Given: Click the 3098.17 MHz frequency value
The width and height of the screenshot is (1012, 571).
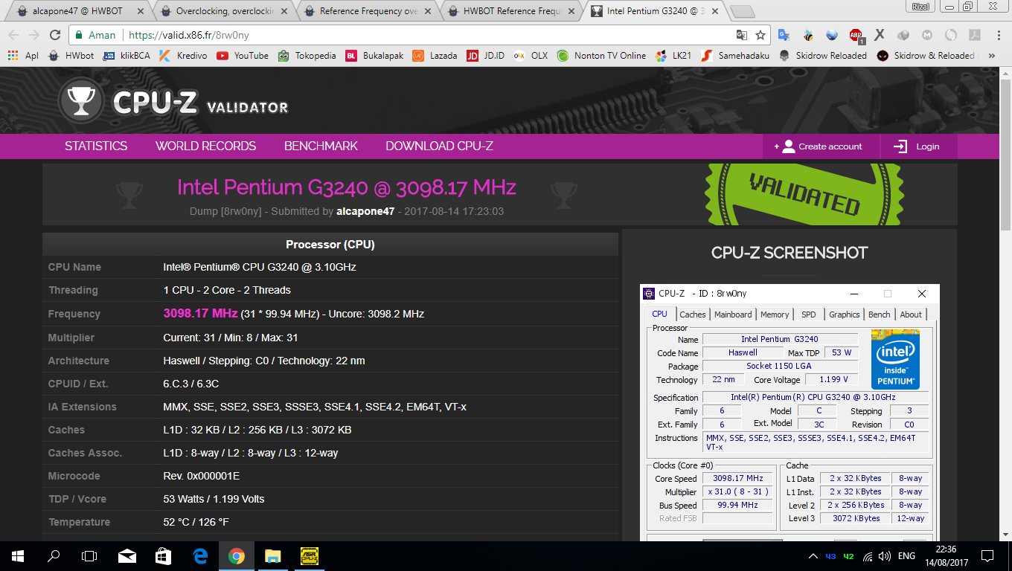Looking at the screenshot, I should (200, 314).
